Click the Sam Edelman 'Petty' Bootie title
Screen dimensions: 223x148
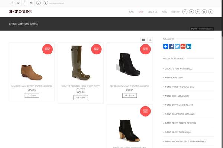tap(32, 86)
